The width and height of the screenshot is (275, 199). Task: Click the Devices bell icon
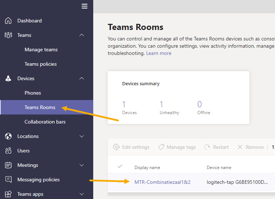click(8, 78)
